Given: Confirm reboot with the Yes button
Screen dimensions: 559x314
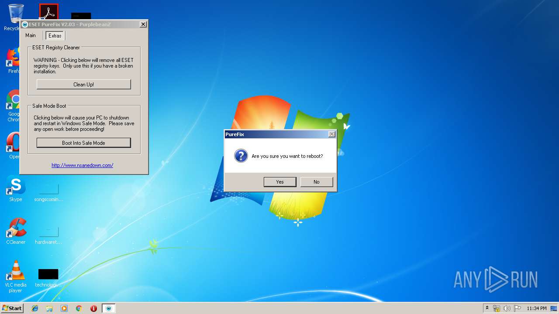Looking at the screenshot, I should point(280,182).
